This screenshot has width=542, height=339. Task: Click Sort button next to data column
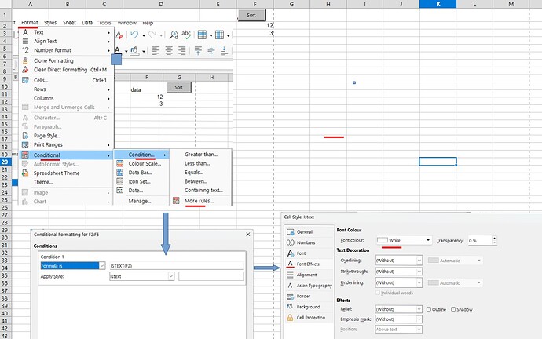(x=179, y=87)
